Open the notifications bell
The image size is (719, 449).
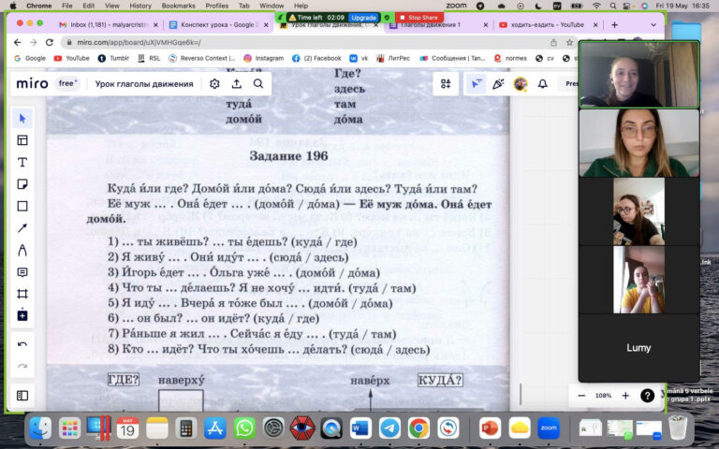[542, 83]
